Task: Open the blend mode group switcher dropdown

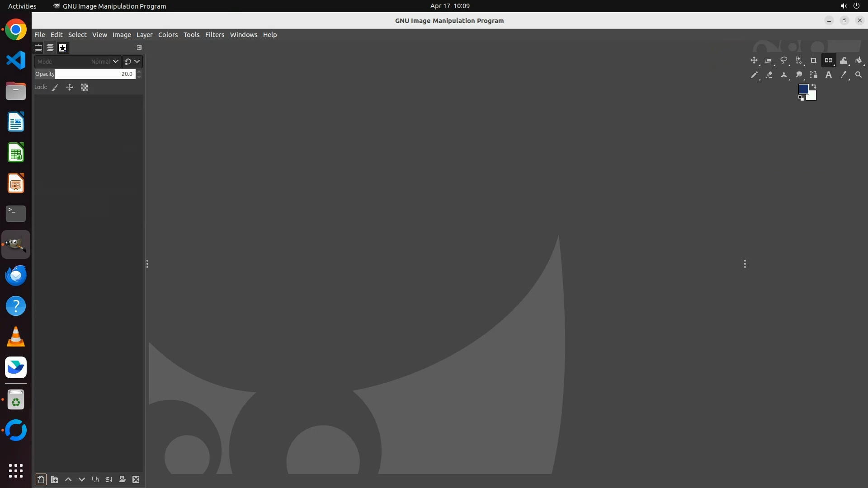Action: point(132,61)
